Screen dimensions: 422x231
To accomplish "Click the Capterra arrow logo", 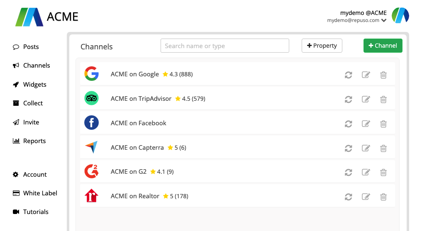I will click(92, 147).
